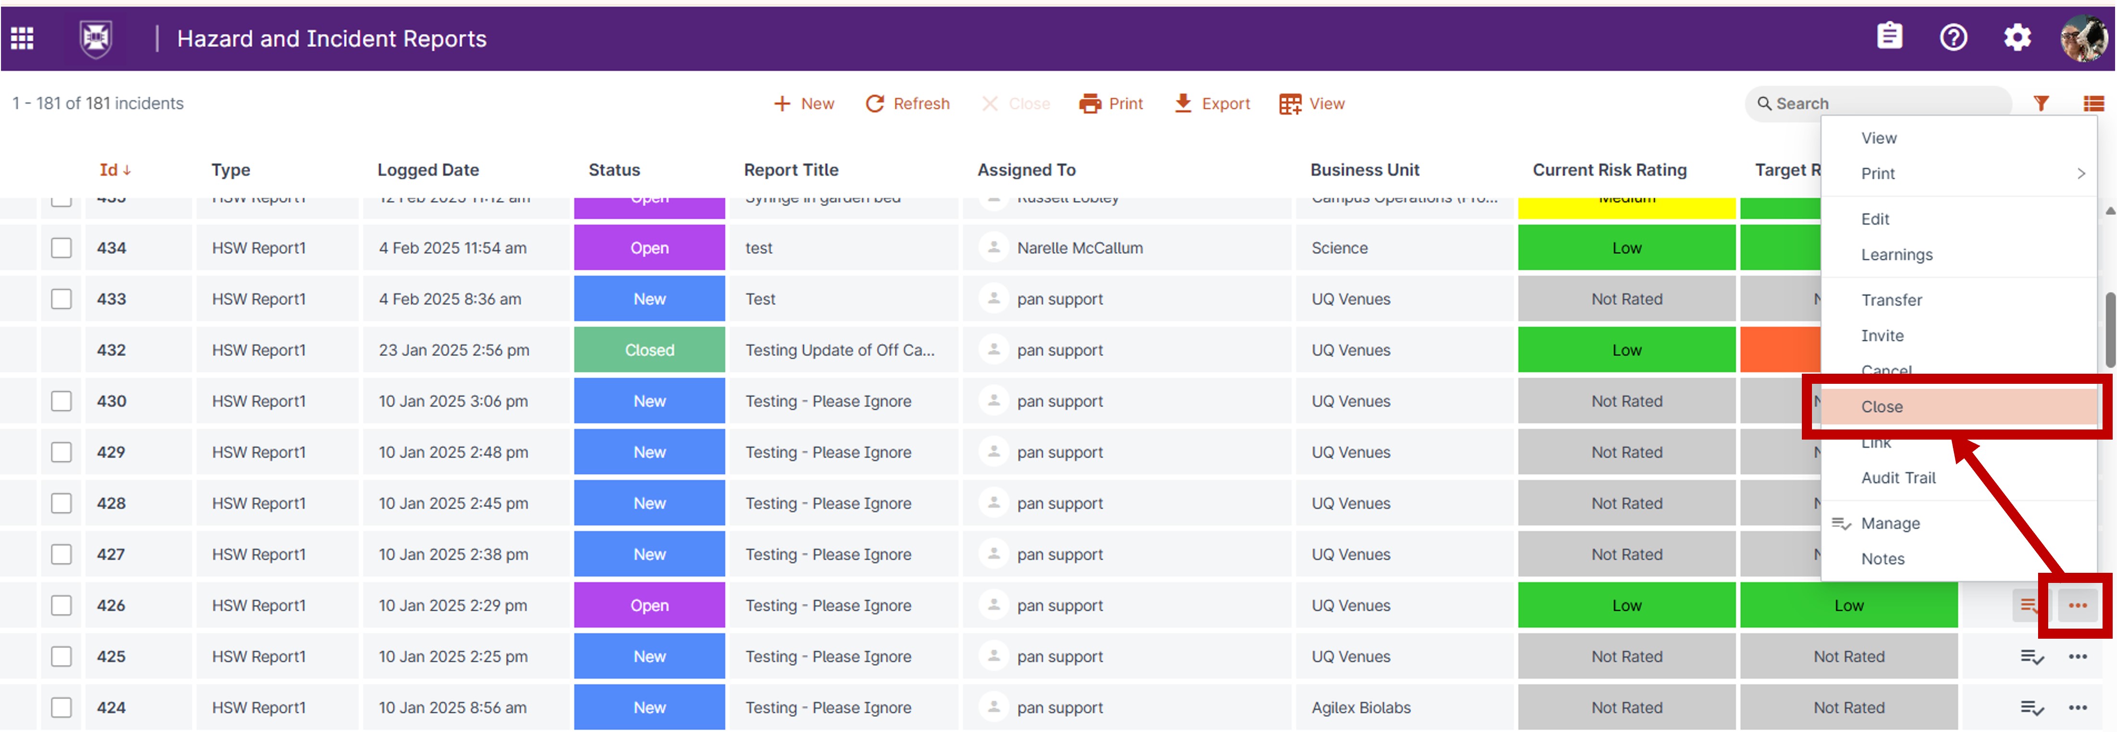2117x732 pixels.
Task: Sort by Report Title column header
Action: pos(791,170)
